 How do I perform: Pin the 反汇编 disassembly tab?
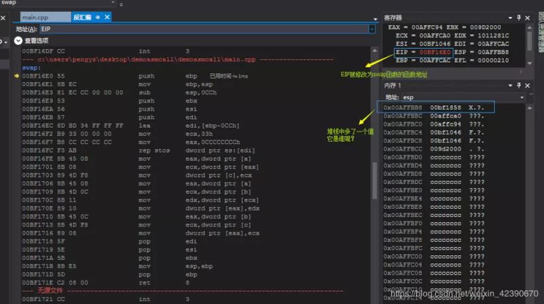coord(98,16)
